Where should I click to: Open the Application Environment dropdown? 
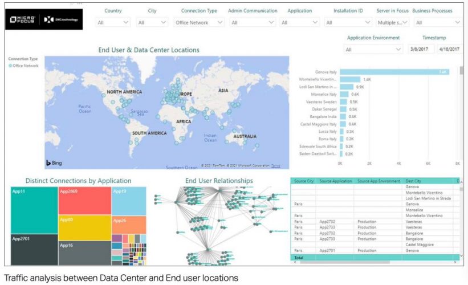click(x=373, y=49)
